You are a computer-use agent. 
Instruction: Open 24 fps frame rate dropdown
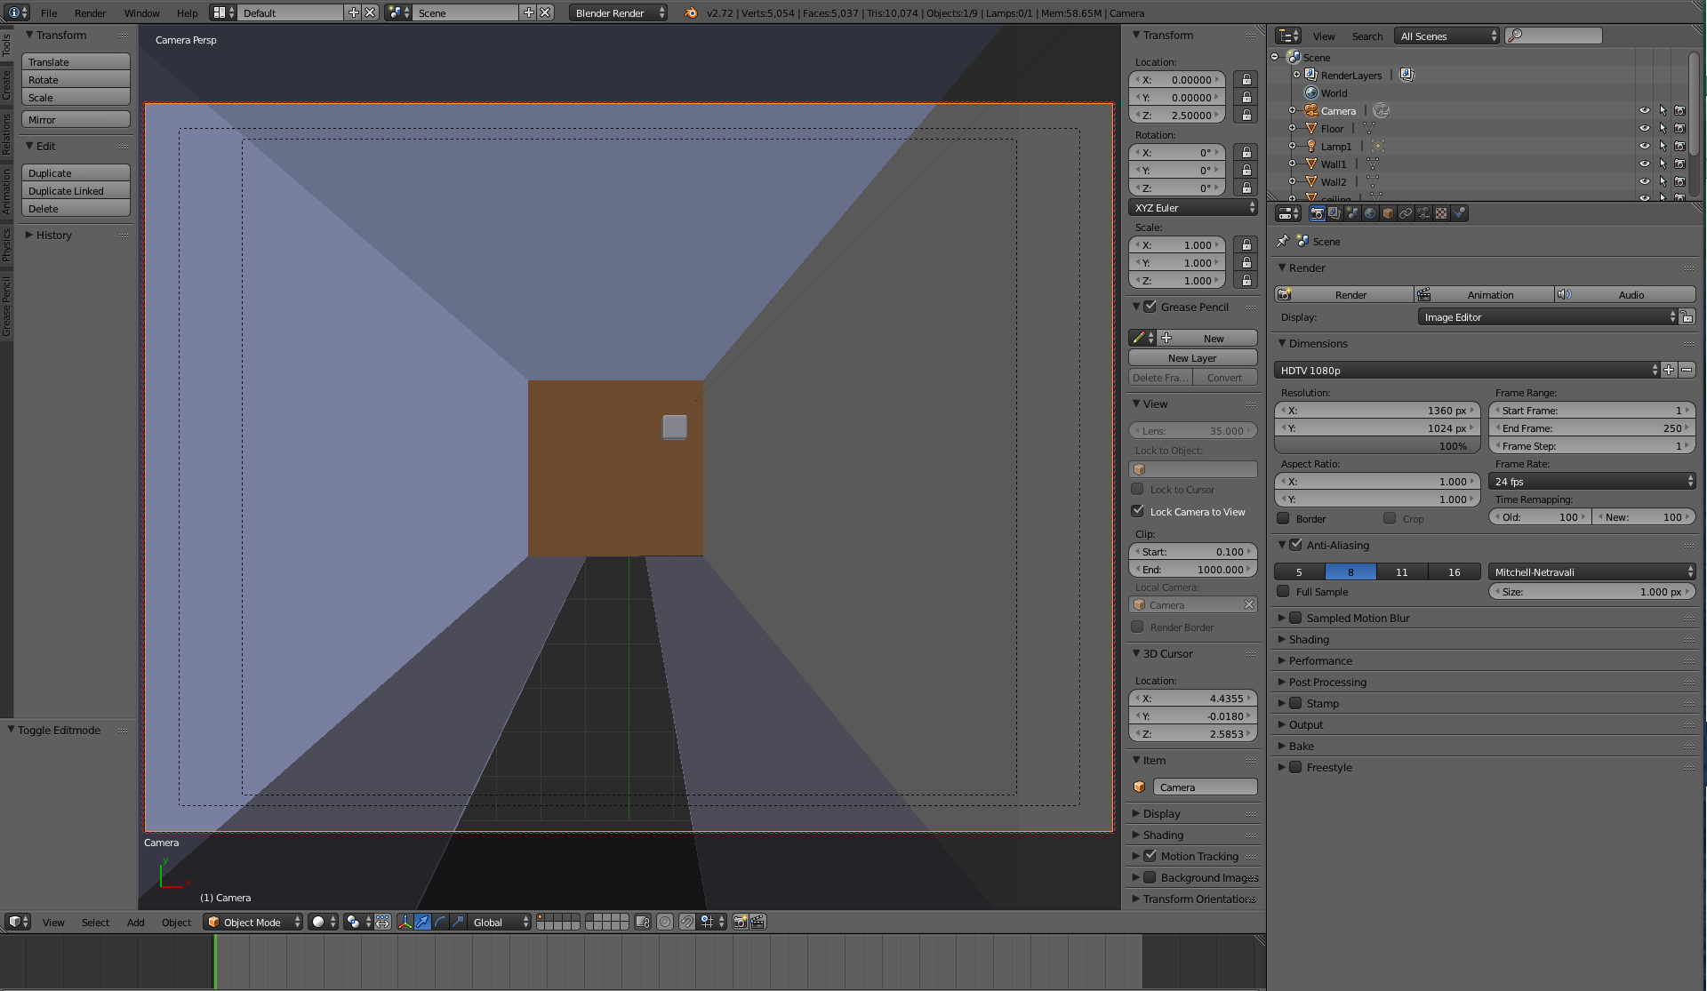1592,481
